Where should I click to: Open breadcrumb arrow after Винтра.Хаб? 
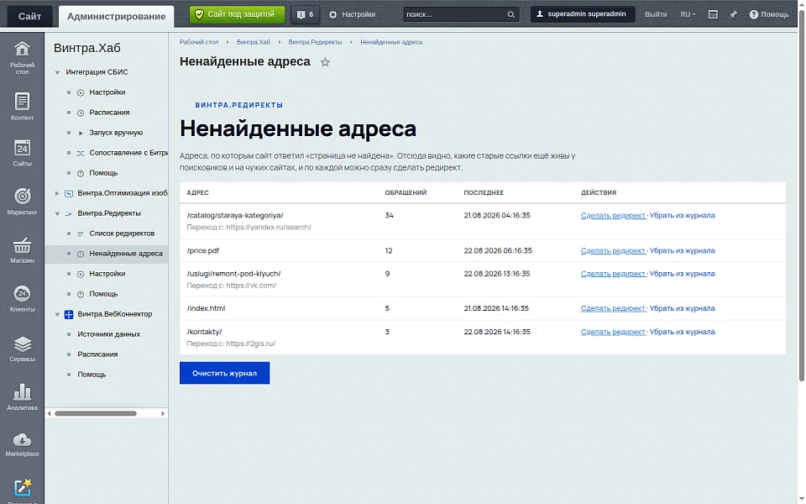(x=279, y=42)
